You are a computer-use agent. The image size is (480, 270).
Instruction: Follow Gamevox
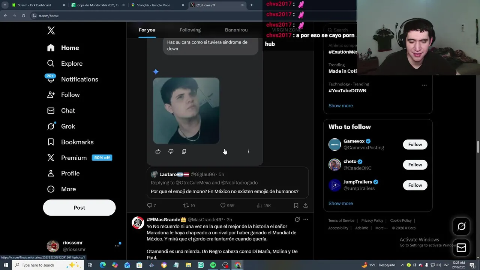click(415, 144)
